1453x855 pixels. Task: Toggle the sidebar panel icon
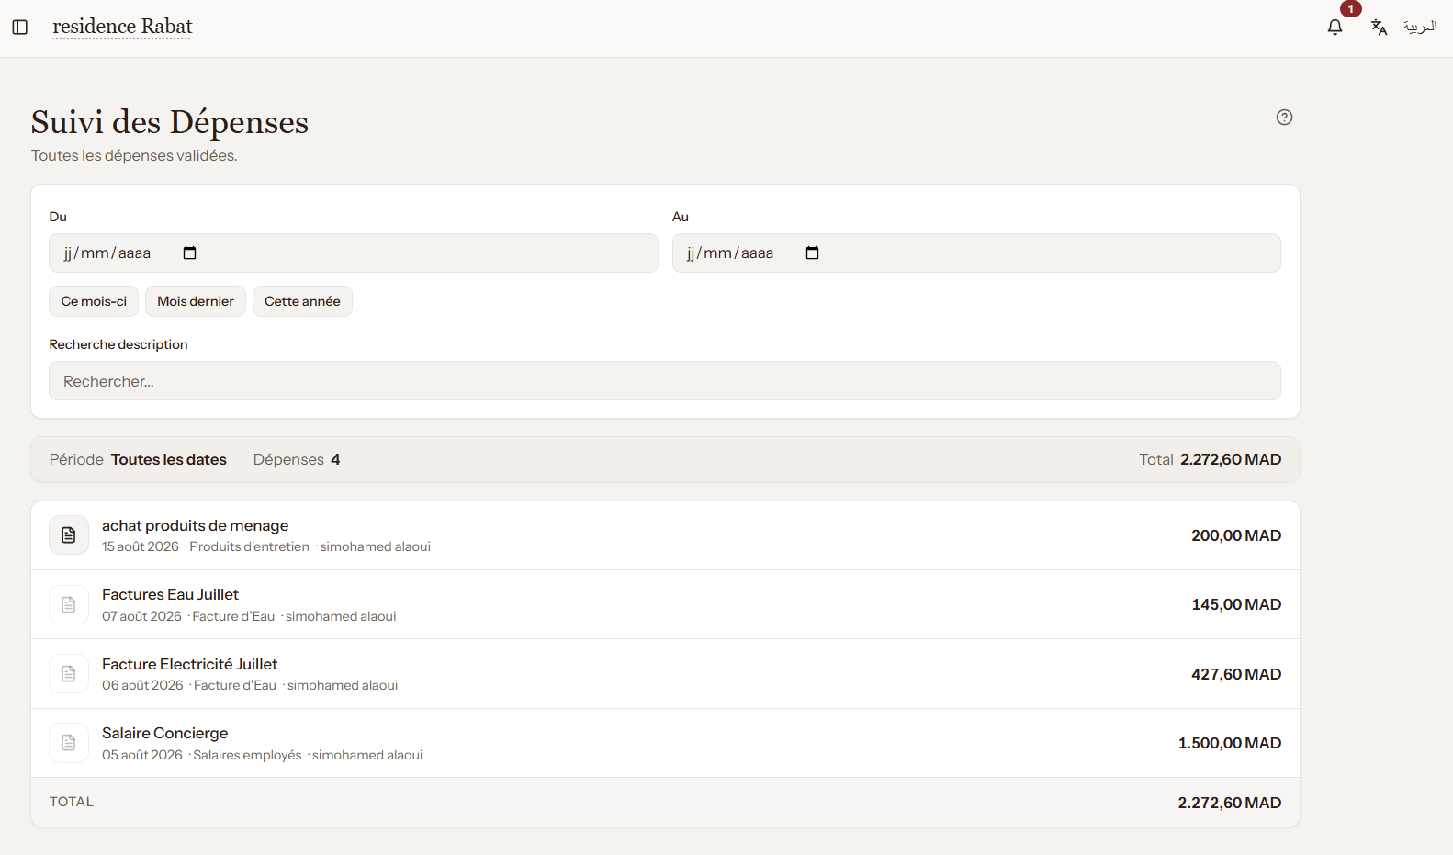[x=20, y=28]
